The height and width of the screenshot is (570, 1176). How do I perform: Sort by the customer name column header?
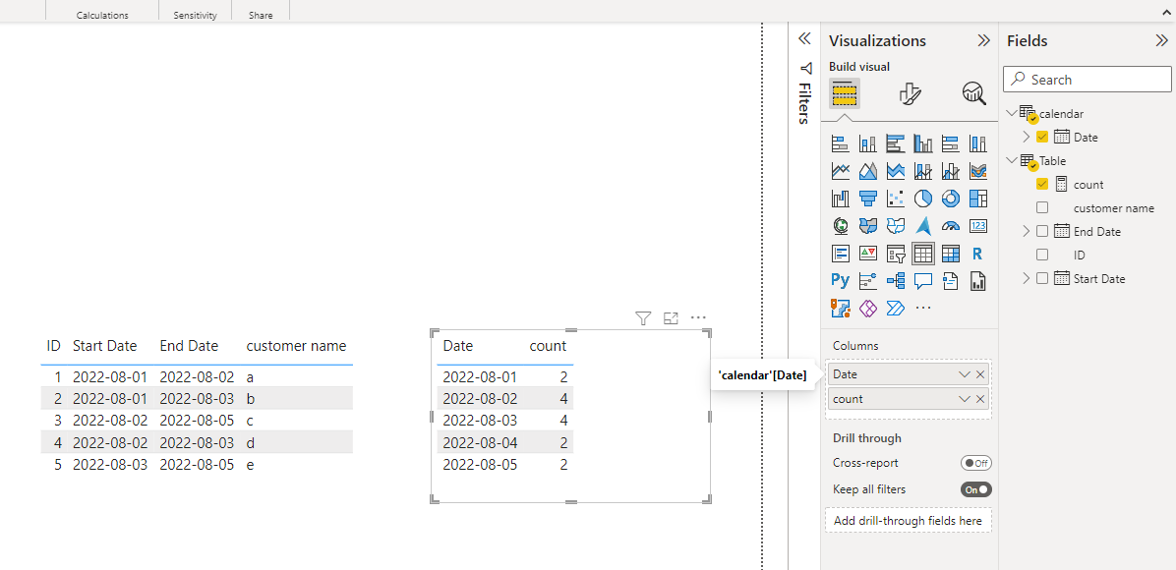tap(296, 346)
